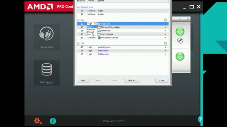Remove the msnmsgr.exe rule

pyautogui.click(x=166, y=34)
